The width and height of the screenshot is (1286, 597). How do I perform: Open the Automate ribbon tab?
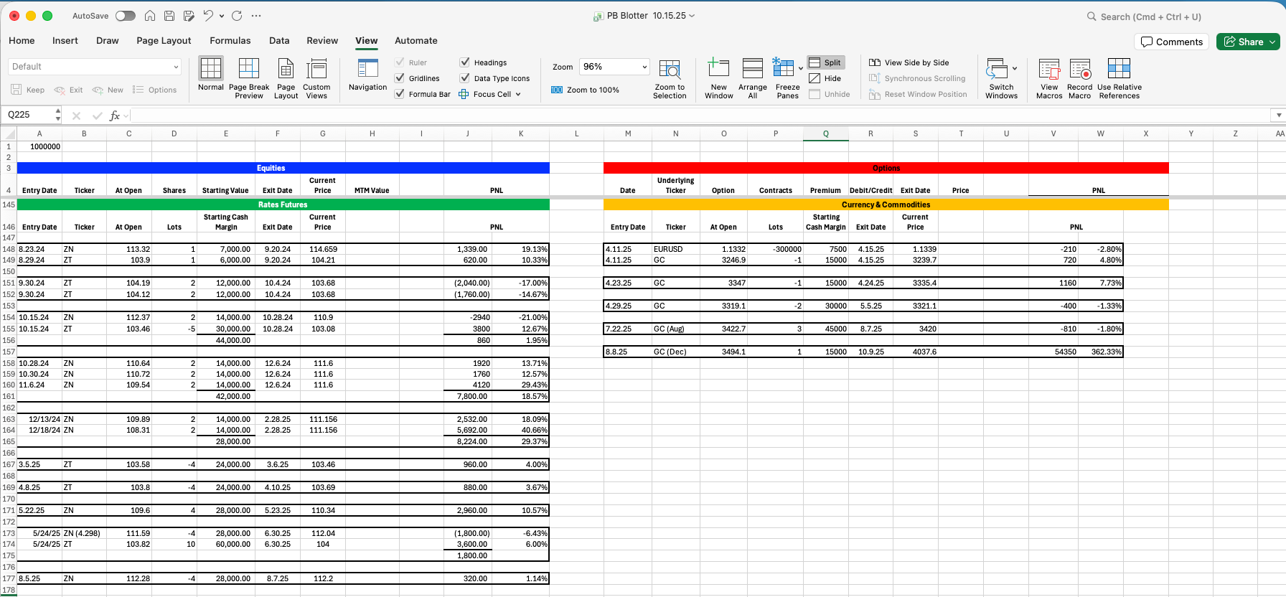click(x=416, y=41)
